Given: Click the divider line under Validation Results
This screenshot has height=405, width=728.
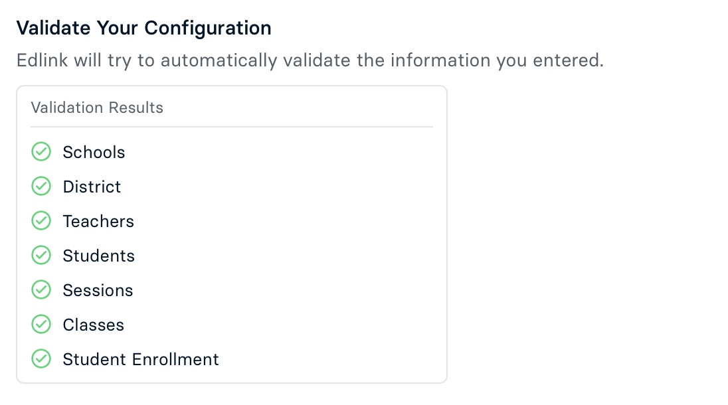Looking at the screenshot, I should [231, 127].
